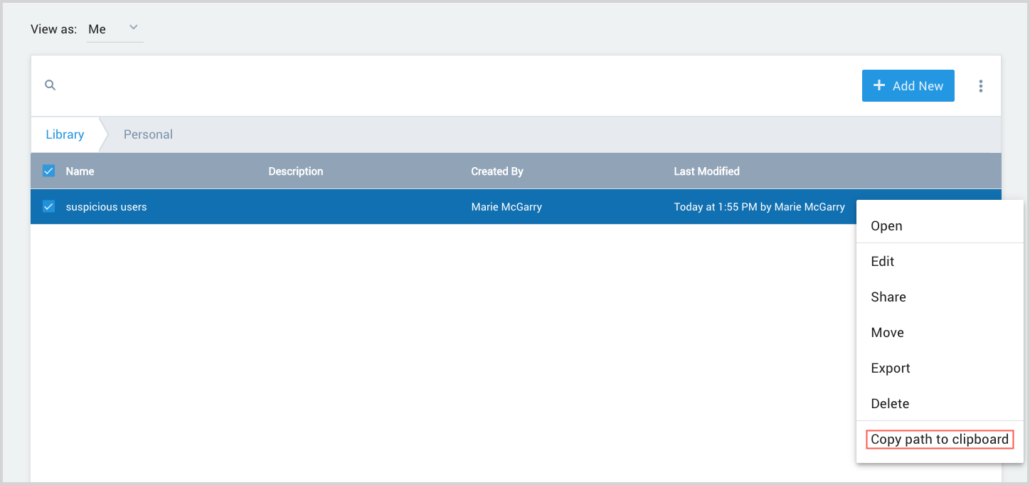
Task: Go to the Library breadcrumb tab
Action: point(64,134)
